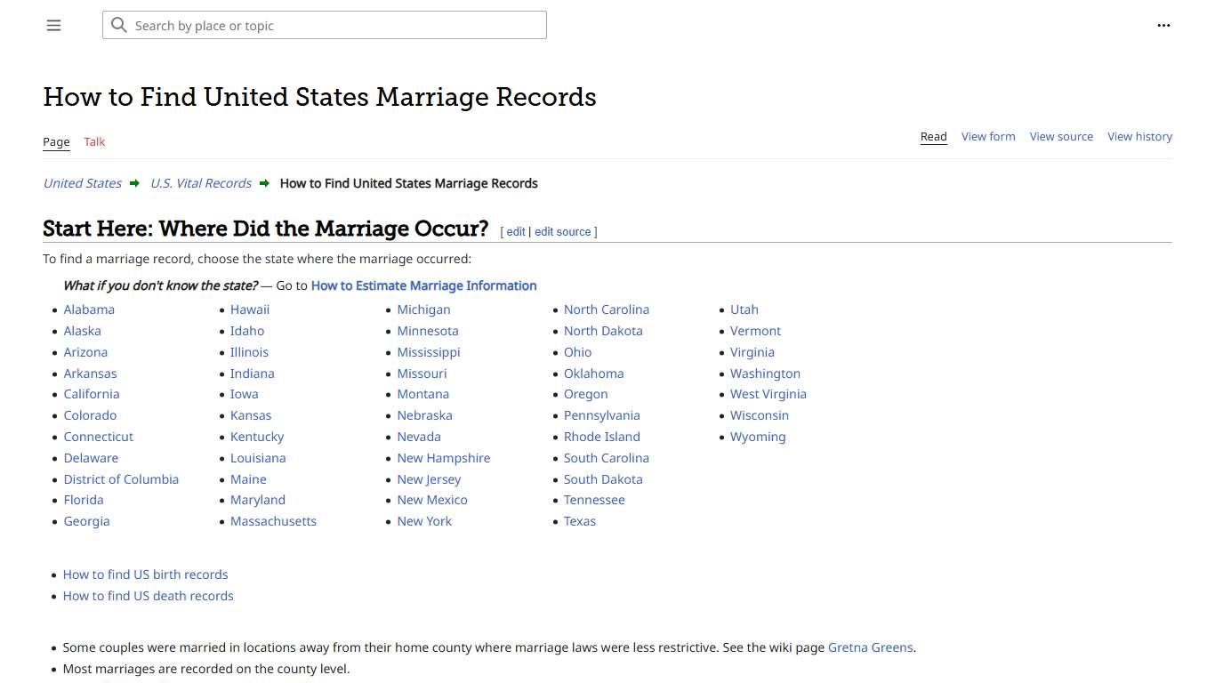Open the ellipsis more-options menu
1215x683 pixels.
point(1163,25)
